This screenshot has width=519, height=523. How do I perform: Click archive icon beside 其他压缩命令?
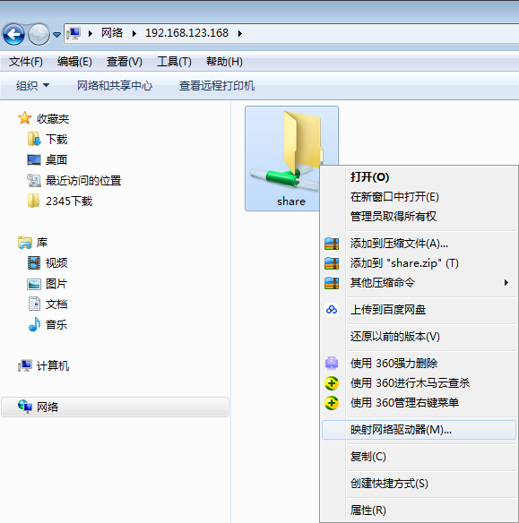click(332, 283)
